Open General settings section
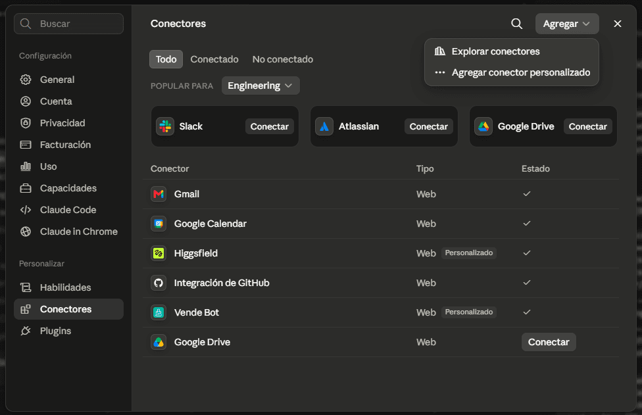 point(69,80)
